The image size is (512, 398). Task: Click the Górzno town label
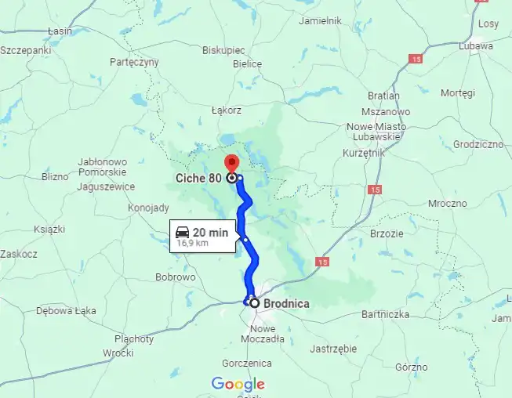point(412,367)
